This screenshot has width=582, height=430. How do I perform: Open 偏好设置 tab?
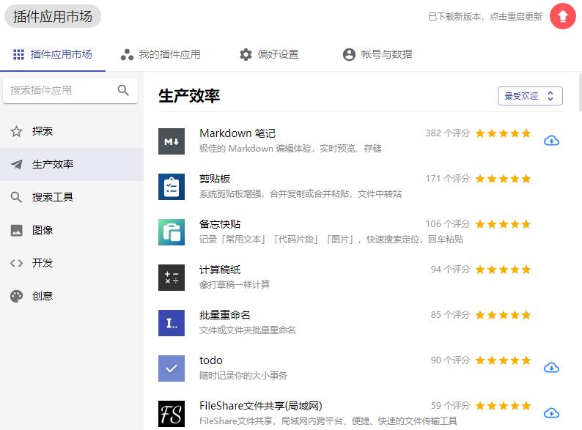tap(269, 54)
